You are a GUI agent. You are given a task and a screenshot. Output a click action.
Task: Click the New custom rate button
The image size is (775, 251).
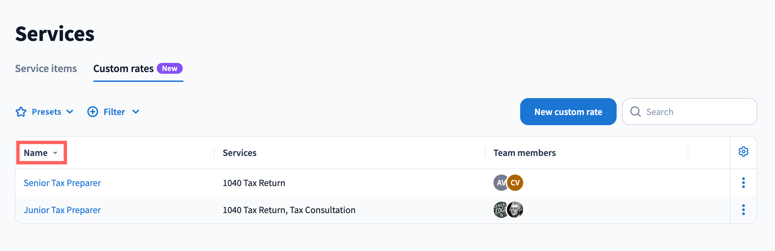tap(568, 112)
